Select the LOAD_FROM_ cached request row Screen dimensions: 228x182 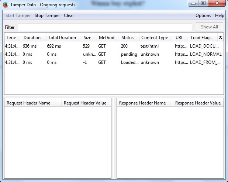coord(114,62)
